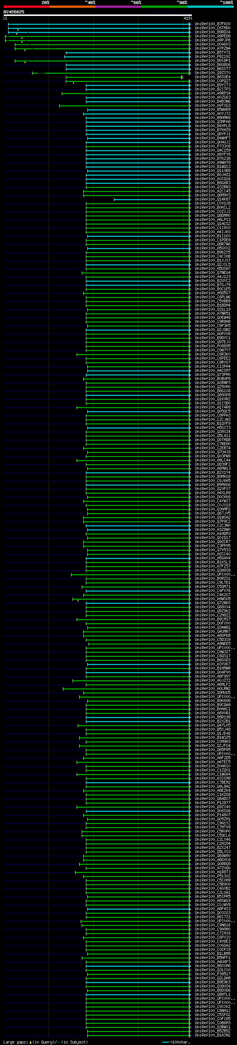Select the UniRef100_B4VPL8 label

[x=213, y=126]
